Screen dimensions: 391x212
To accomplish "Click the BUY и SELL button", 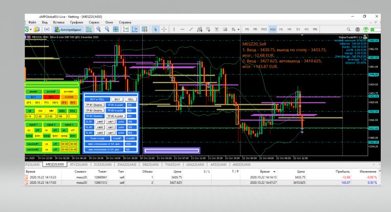I will coord(97,99).
